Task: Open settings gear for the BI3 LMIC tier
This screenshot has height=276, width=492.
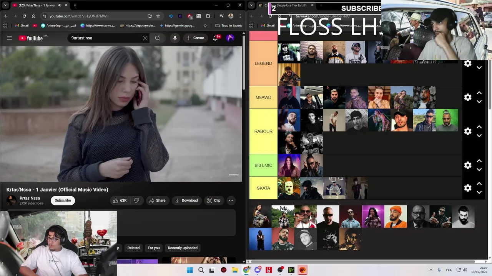Action: click(x=468, y=165)
